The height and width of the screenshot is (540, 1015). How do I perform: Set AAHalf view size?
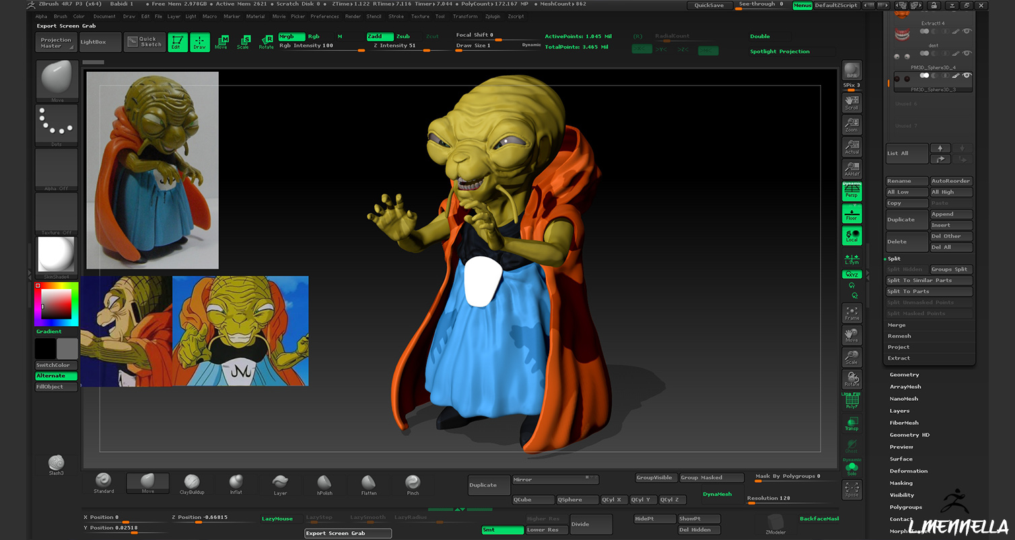tap(852, 169)
